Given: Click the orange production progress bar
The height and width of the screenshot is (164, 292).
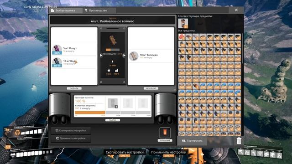Looking at the screenshot, I should (113, 50).
